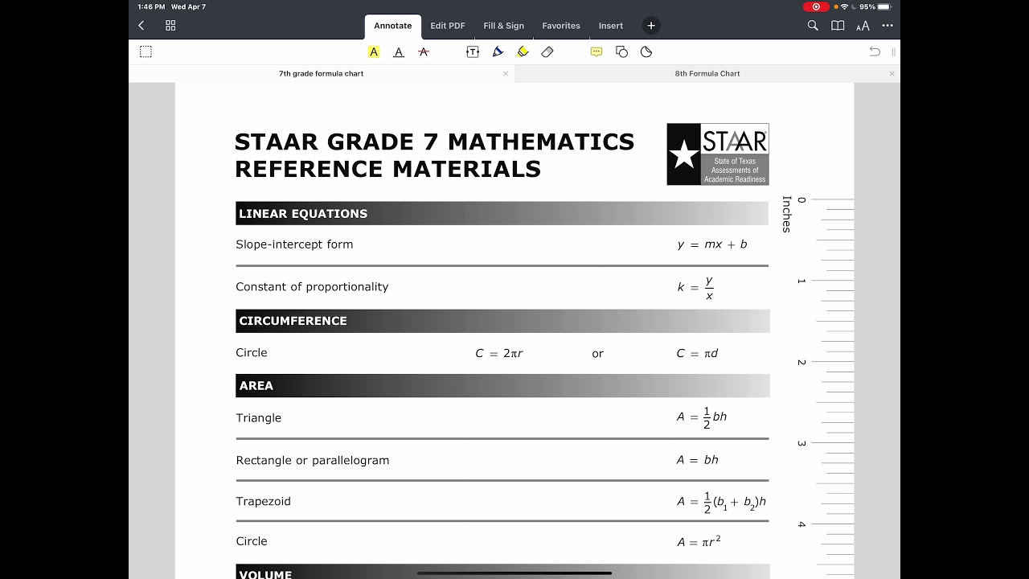Click the 'Trapezoid' row label

pos(264,501)
